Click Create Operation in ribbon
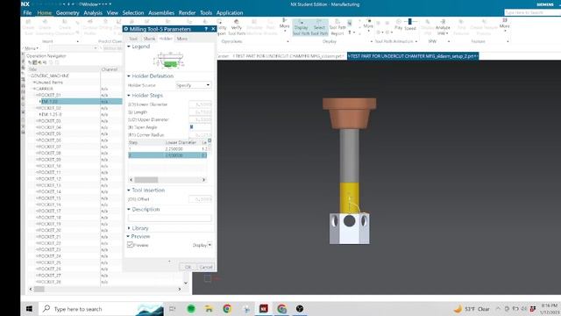The height and width of the screenshot is (316, 561). (x=65, y=27)
